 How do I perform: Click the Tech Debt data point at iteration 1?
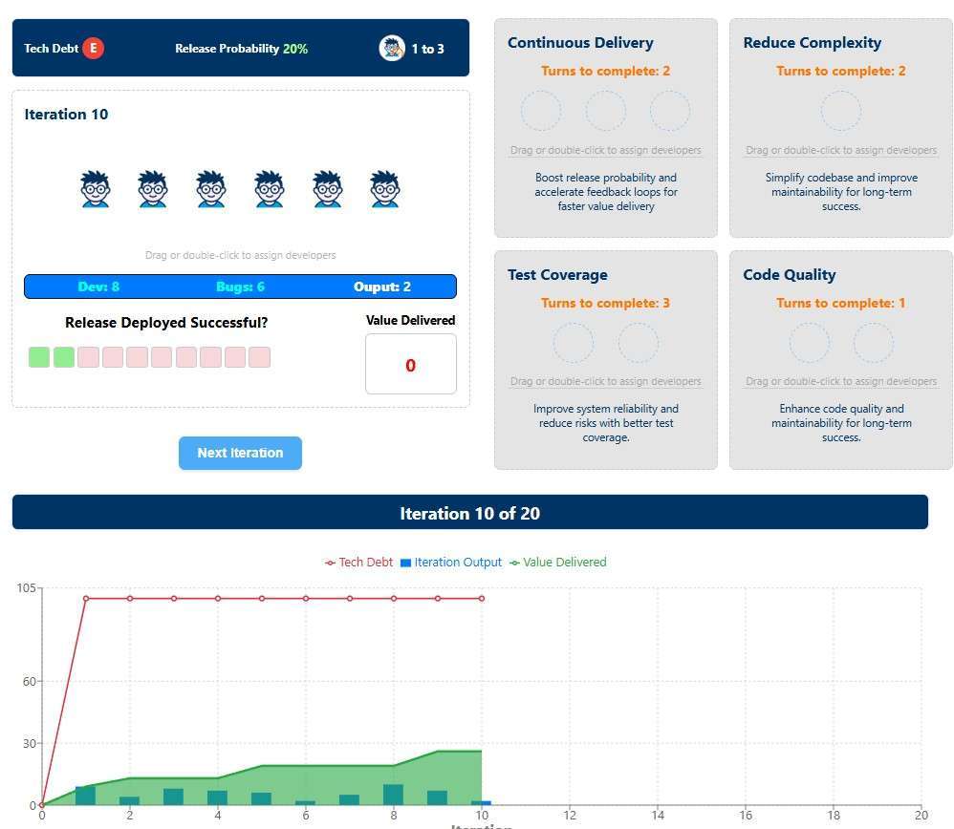tap(86, 599)
